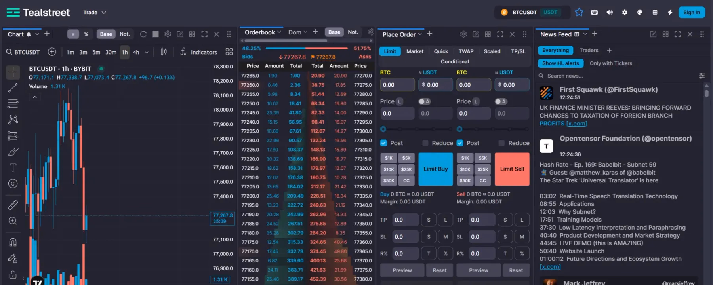Image resolution: width=713 pixels, height=285 pixels.
Task: Select the text annotation tool on the chart
Action: point(13,167)
